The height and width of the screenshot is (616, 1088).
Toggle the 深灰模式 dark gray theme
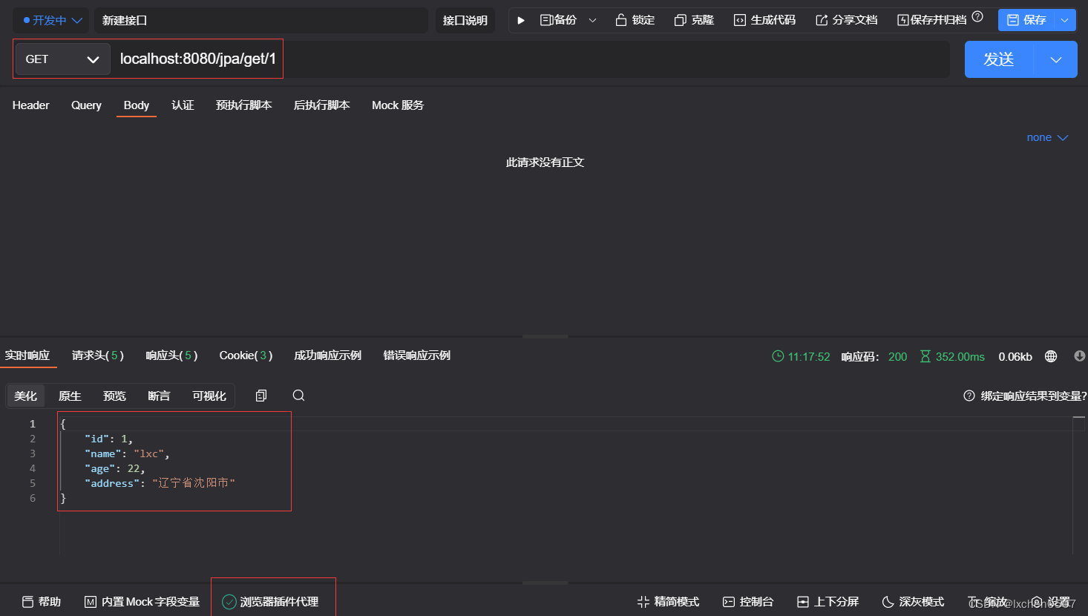(x=913, y=602)
